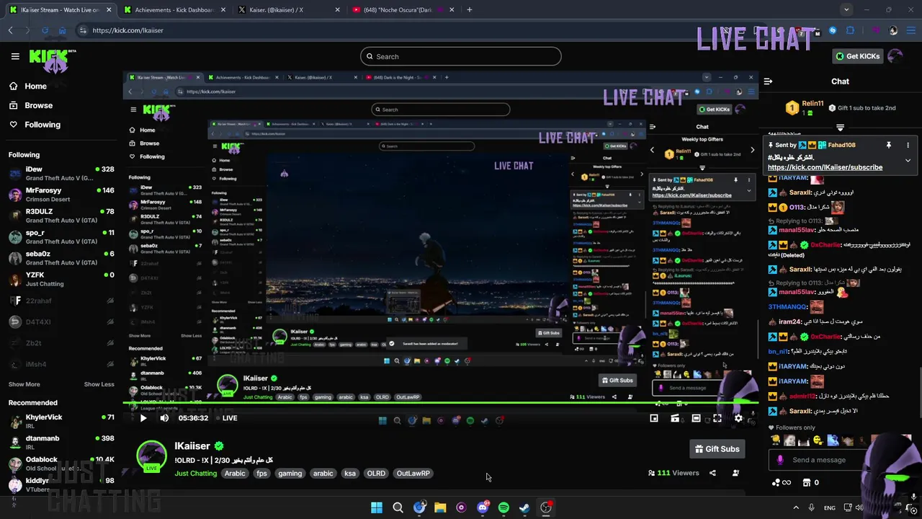Open followed channel iDew
This screenshot has width=922, height=519.
[x=61, y=173]
